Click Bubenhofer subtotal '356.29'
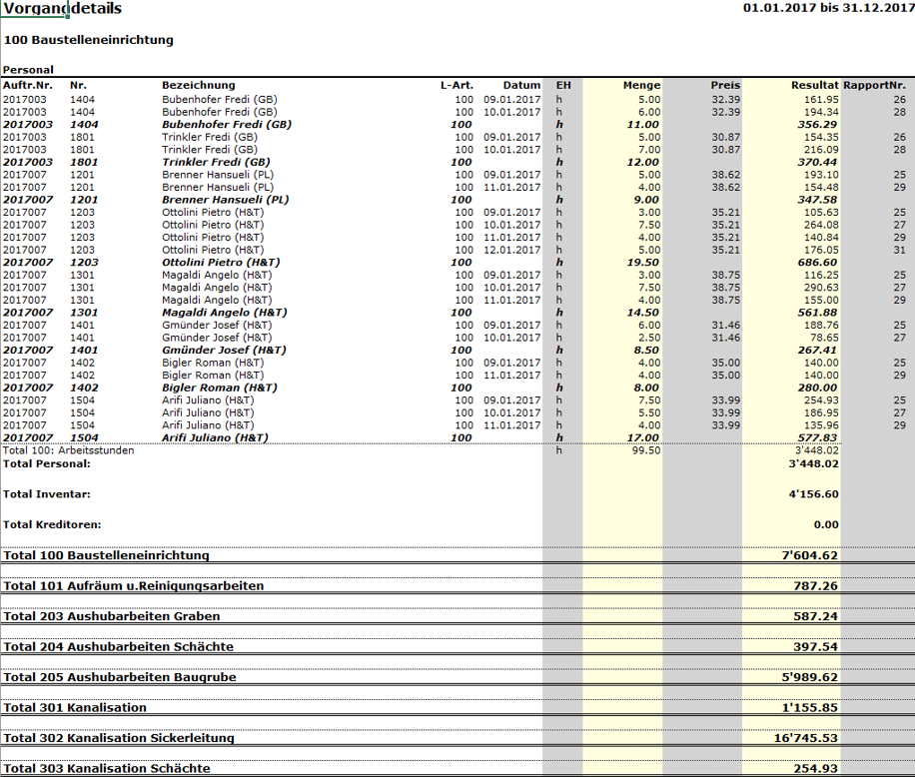This screenshot has width=915, height=777. click(817, 125)
